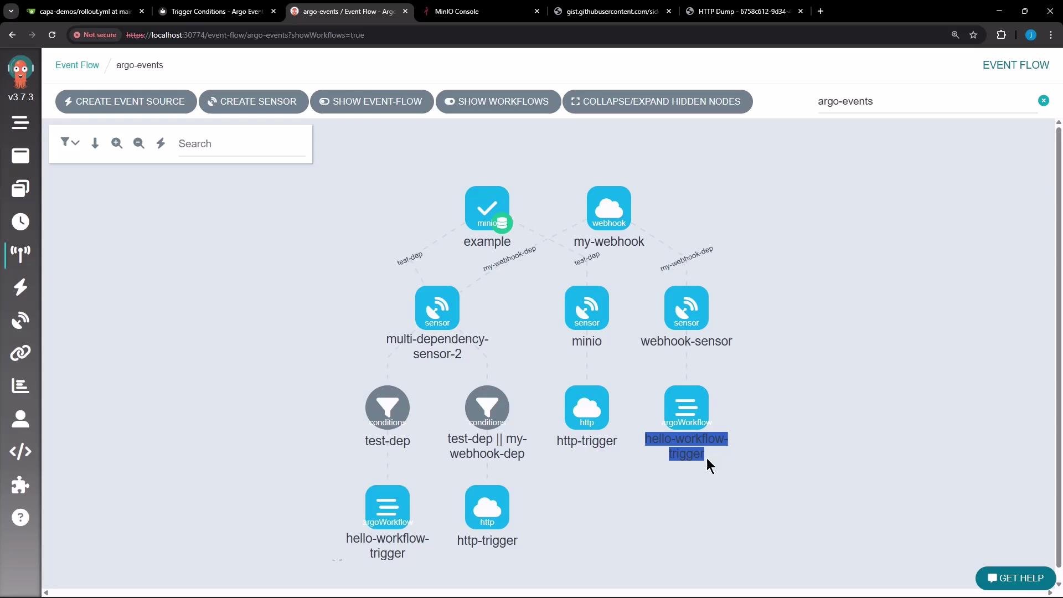The width and height of the screenshot is (1063, 598).
Task: Toggle Show Workflows
Action: (498, 101)
